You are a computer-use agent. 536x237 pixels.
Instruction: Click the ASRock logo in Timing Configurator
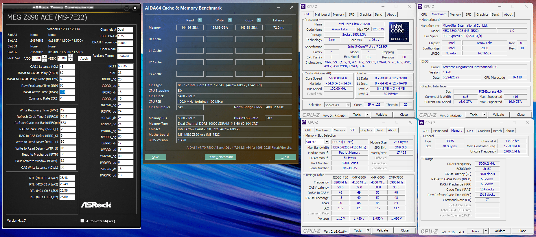[x=96, y=205]
